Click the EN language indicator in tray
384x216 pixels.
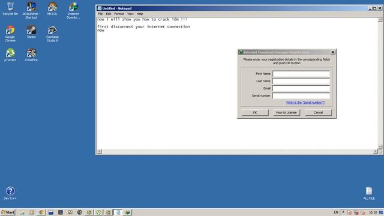[336, 212]
